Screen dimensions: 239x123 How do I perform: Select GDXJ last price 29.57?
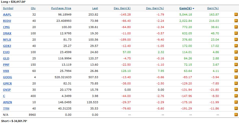pos(94,46)
